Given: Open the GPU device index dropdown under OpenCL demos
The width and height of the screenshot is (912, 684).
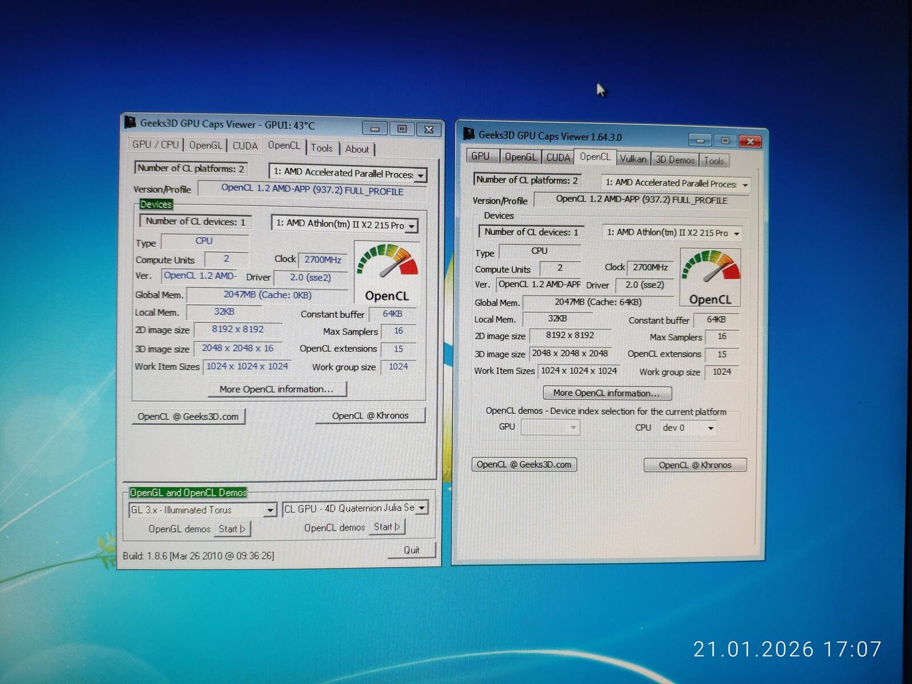Looking at the screenshot, I should pyautogui.click(x=551, y=427).
